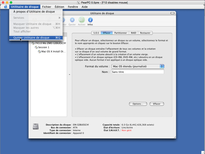Click the Effacer button at the bottom right
205x154 pixels.
[x=157, y=104]
